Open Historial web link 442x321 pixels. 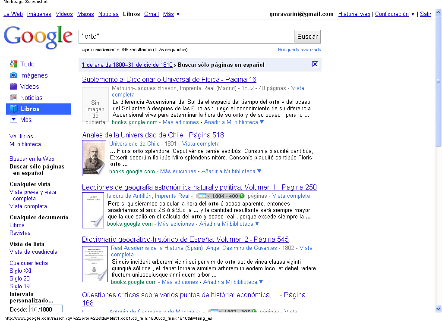354,14
